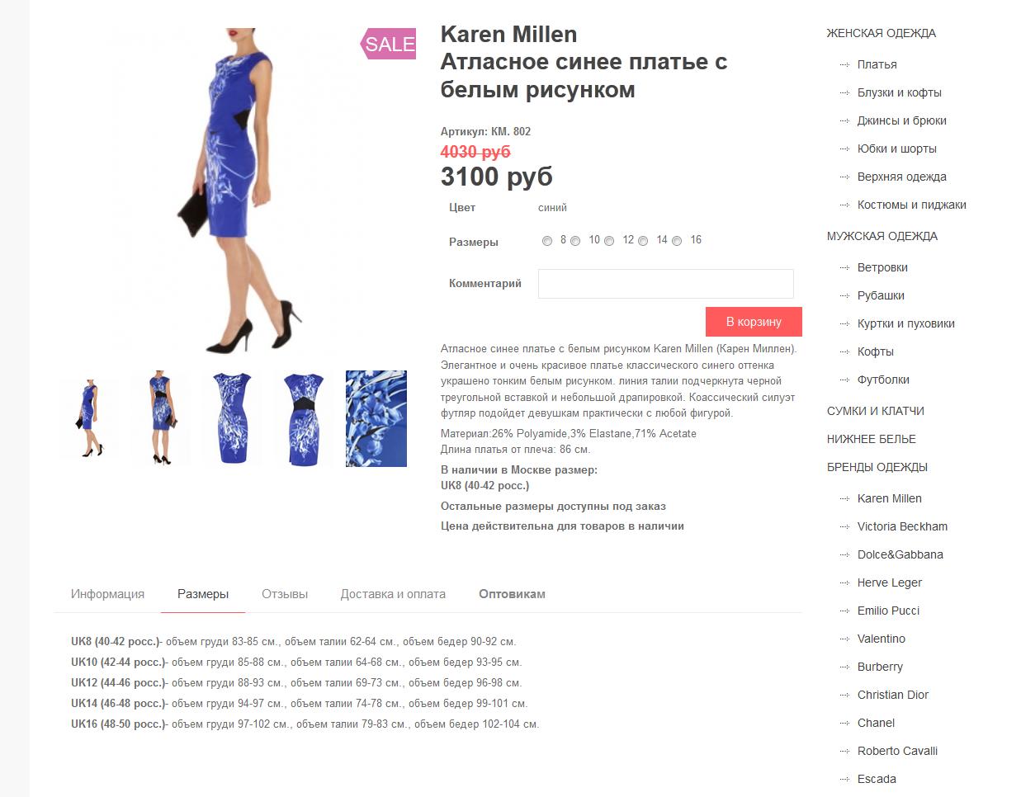Open the Отзывы tab

pyautogui.click(x=285, y=594)
